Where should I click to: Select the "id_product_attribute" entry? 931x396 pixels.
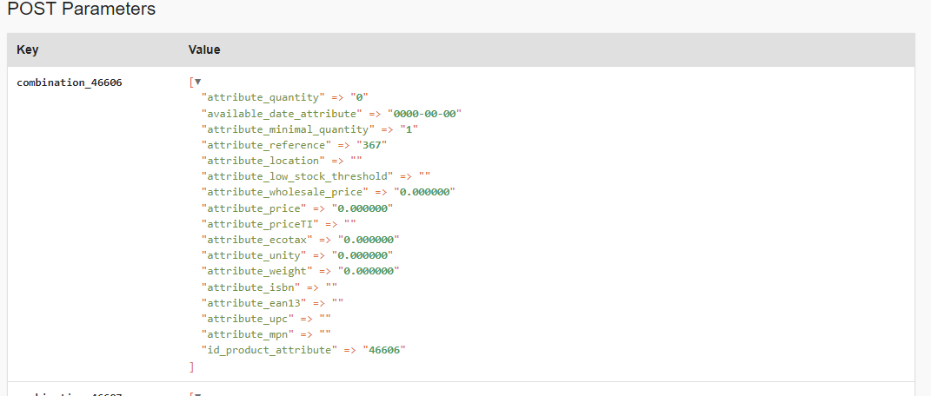269,350
